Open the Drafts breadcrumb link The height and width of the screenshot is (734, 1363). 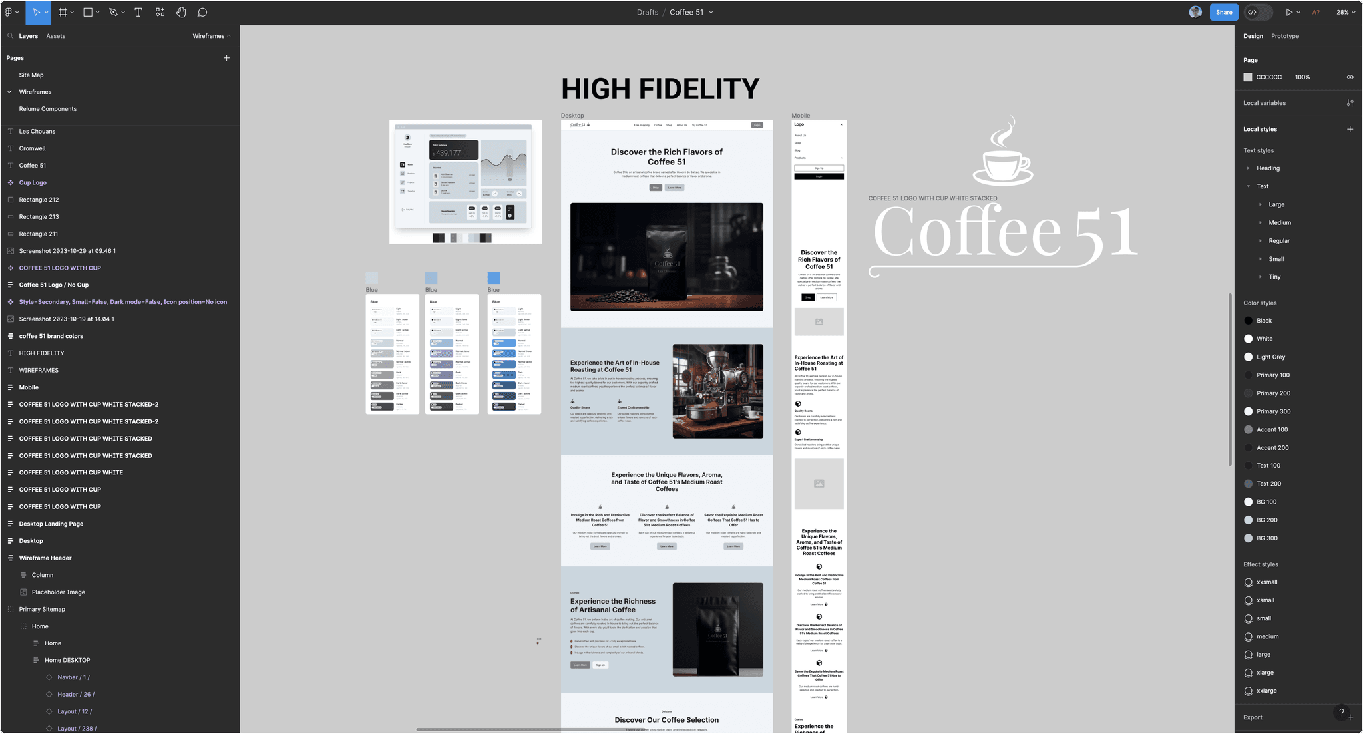point(647,12)
